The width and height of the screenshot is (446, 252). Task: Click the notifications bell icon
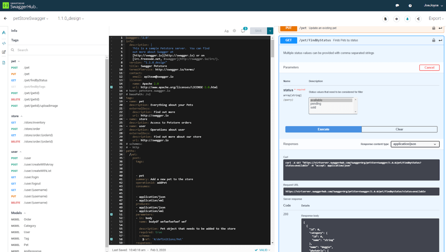coord(407,19)
